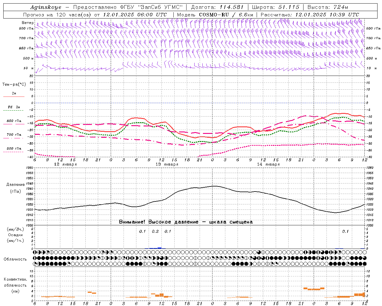Viewport: 382px width, 306px height.
Task: Click the Облачность cloud cover label
Action: (x=15, y=259)
